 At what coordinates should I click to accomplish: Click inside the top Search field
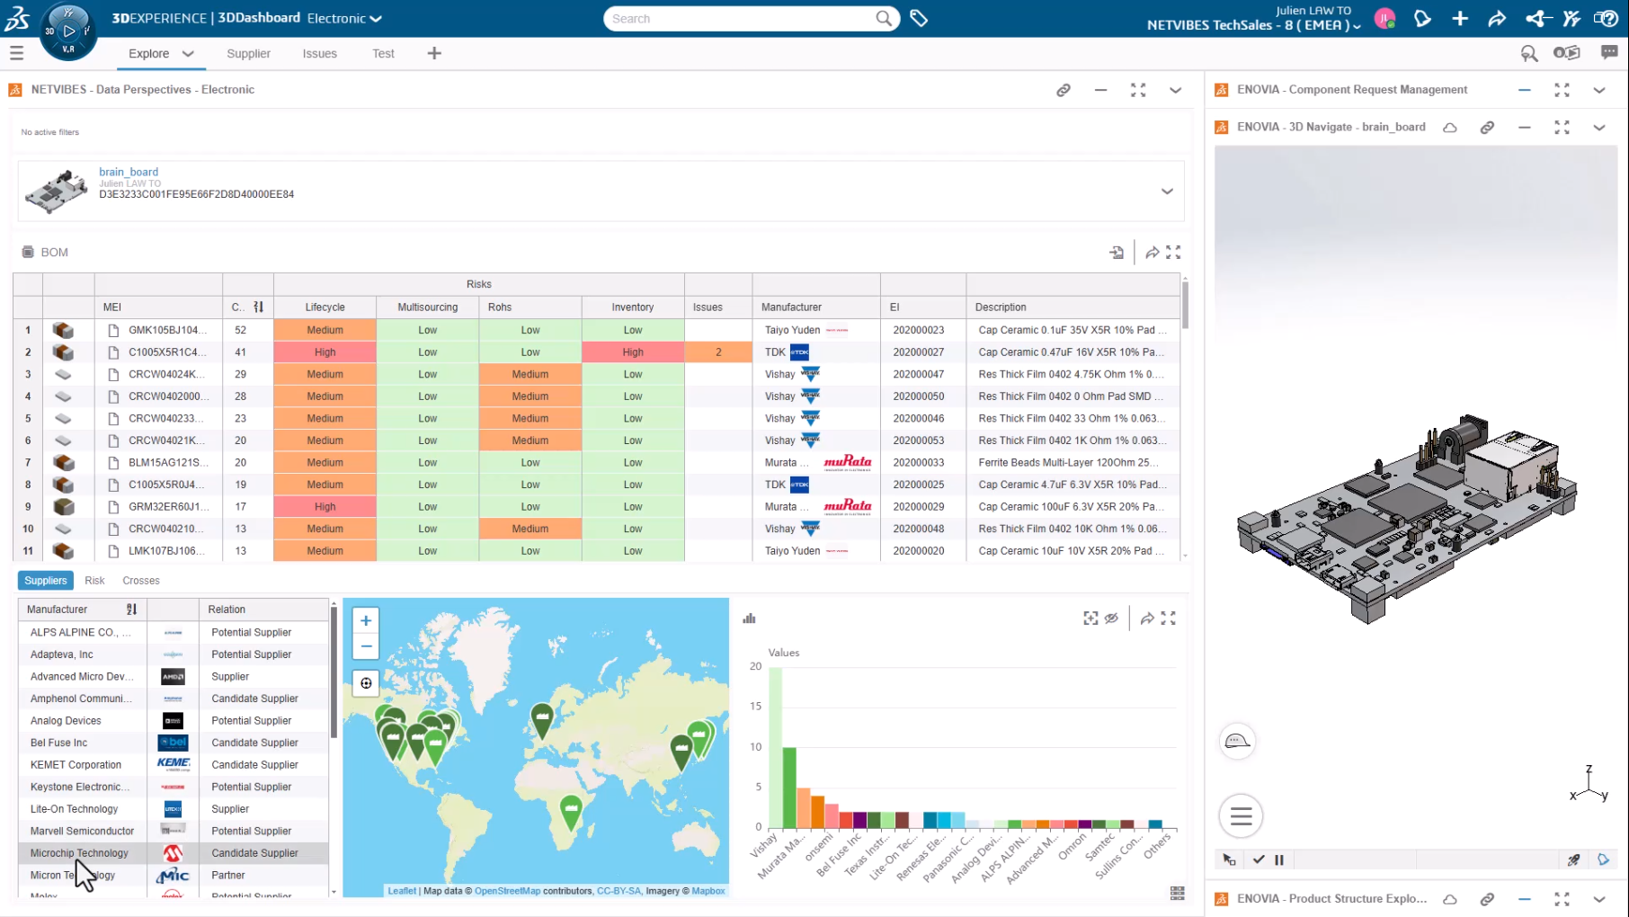pyautogui.click(x=737, y=19)
